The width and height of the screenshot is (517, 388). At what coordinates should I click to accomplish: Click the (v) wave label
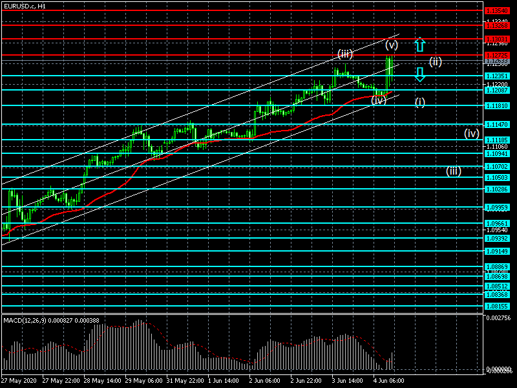click(x=392, y=45)
